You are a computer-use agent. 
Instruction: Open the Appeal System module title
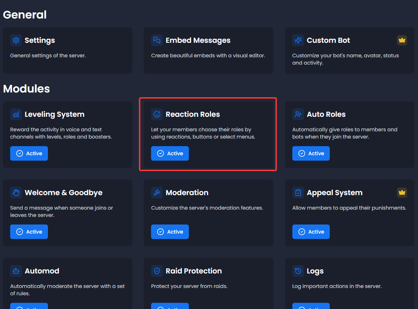tap(334, 193)
